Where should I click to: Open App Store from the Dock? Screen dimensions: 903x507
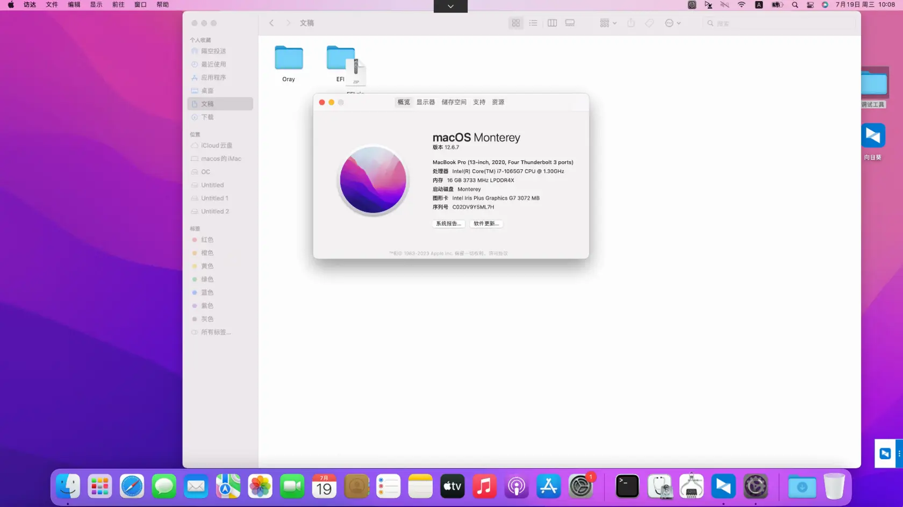[549, 487]
